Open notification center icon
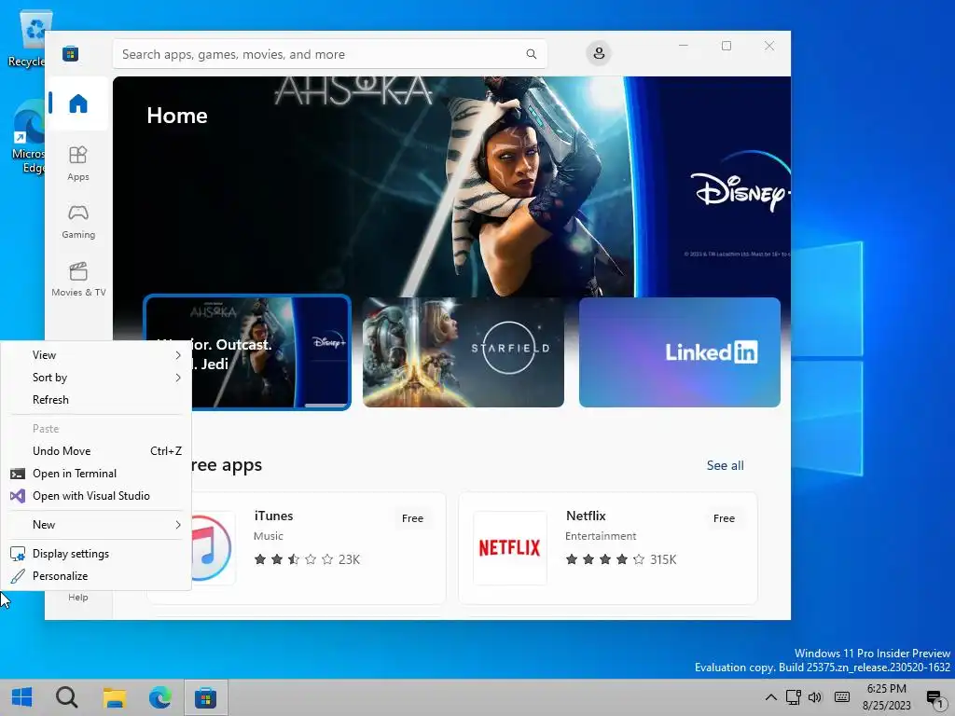955x716 pixels. (x=934, y=698)
